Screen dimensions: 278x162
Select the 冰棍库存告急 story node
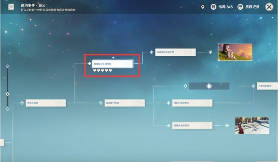125,103
